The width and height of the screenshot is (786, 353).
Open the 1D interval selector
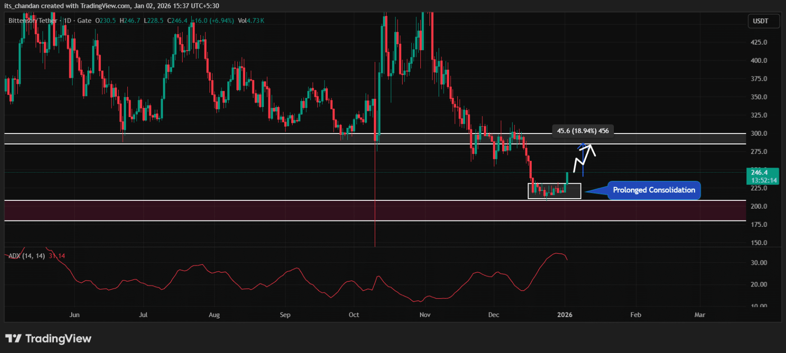(68, 20)
